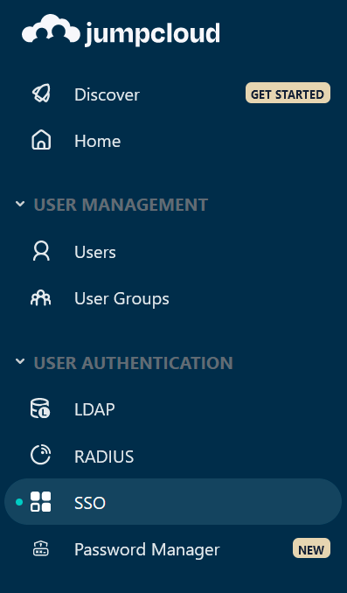Click the GET STARTED badge
The image size is (347, 593).
click(x=288, y=93)
